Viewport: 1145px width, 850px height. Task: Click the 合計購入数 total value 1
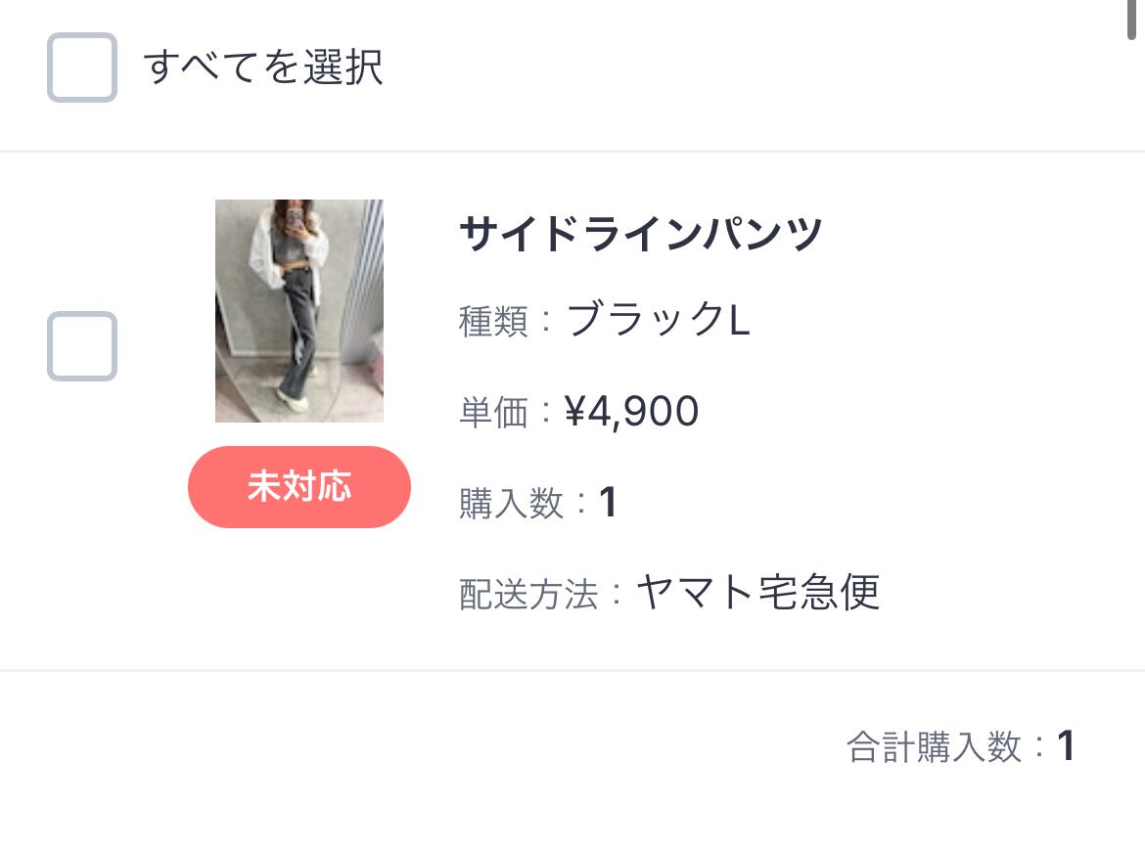pyautogui.click(x=1066, y=746)
